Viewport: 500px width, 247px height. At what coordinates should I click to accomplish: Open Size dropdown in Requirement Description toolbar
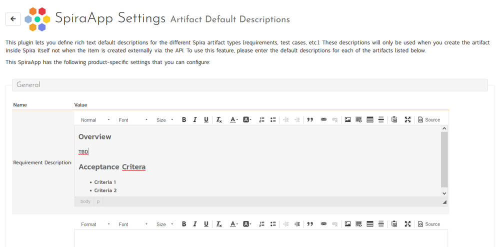pyautogui.click(x=165, y=120)
